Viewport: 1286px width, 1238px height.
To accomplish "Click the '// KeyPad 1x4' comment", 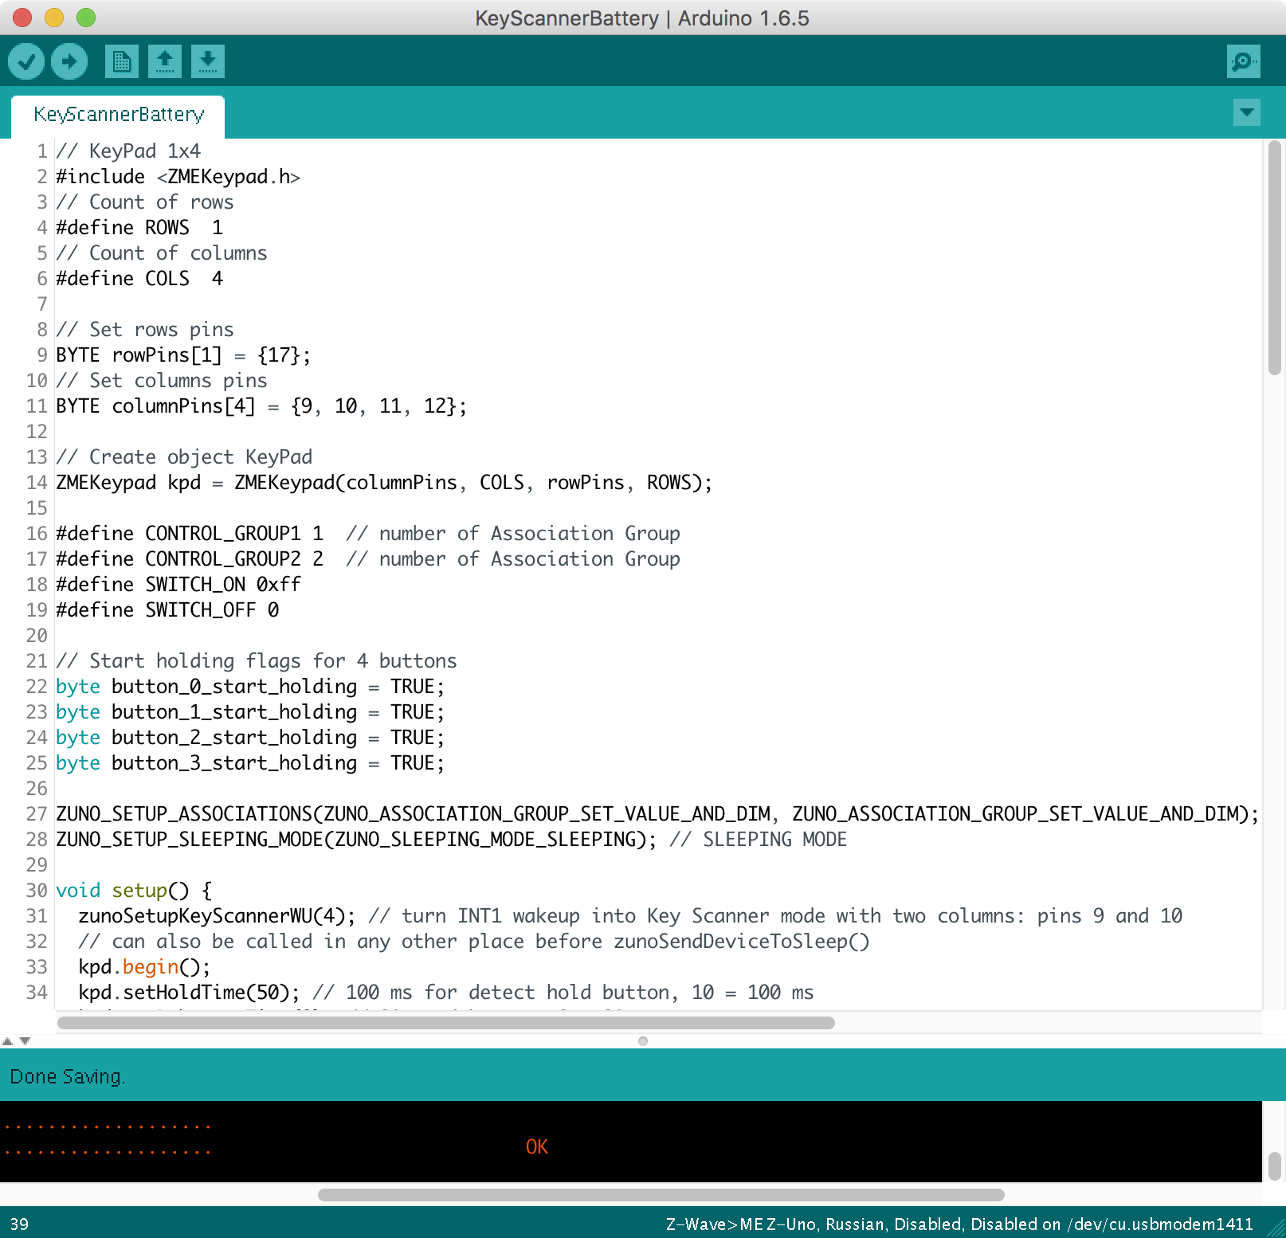I will coord(128,151).
